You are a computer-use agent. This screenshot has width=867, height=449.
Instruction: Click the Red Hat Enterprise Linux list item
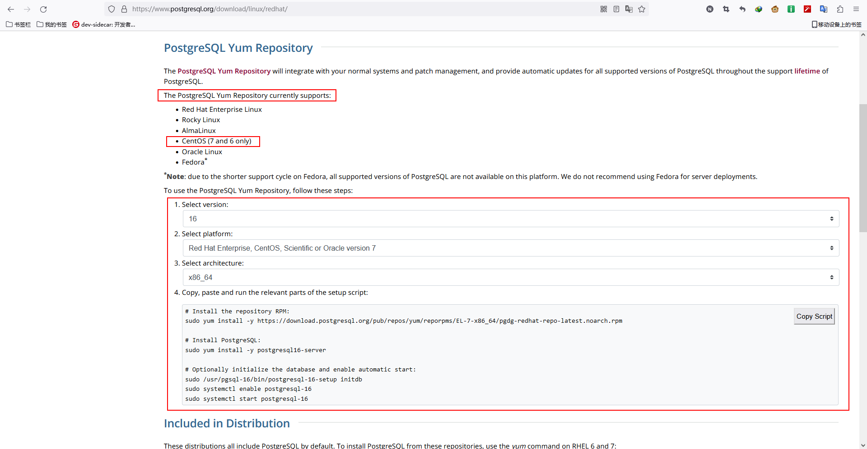click(222, 110)
